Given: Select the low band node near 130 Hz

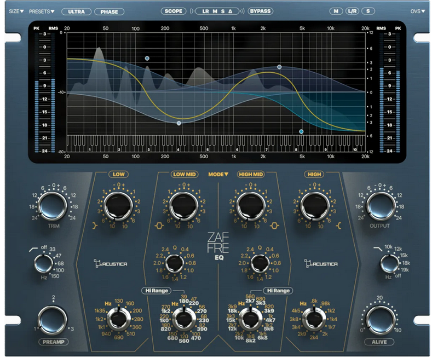Looking at the screenshot, I should pos(147,58).
